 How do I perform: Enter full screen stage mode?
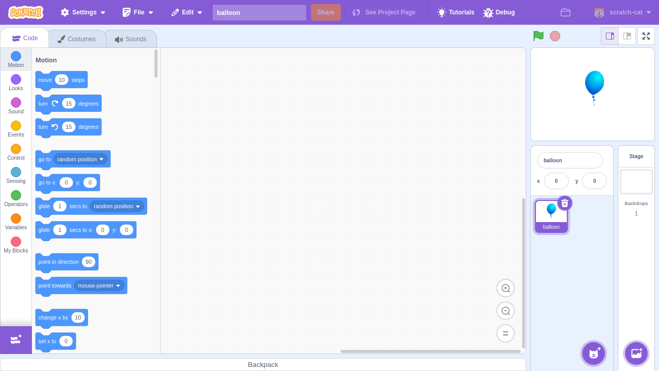[x=646, y=36]
